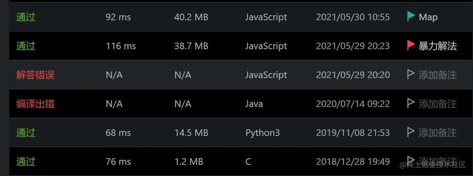Screen dimensions: 473x176
Task: Click the 40.2 MB memory cell
Action: point(191,17)
